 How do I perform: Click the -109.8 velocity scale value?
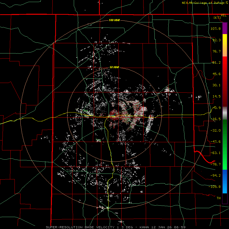[214, 187]
